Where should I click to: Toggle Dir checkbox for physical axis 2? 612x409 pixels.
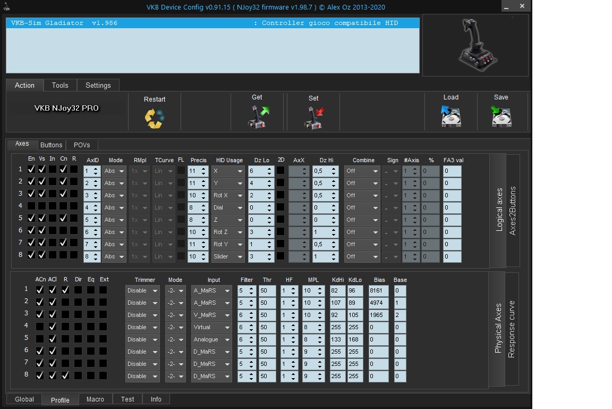[78, 302]
